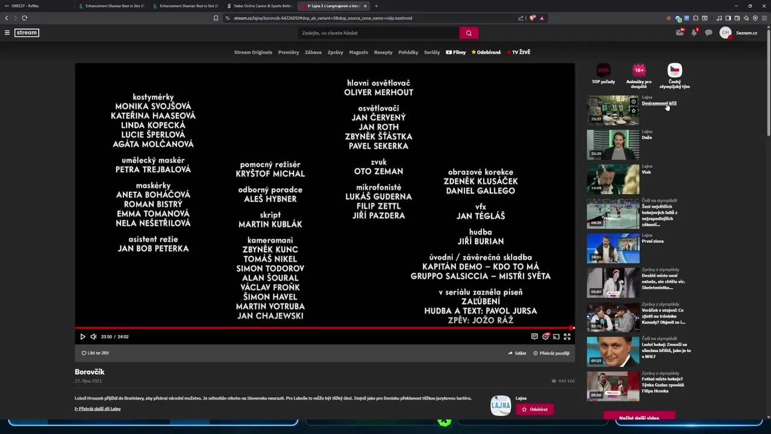Open 'Desáté místo není ostuda' video

coord(613,283)
